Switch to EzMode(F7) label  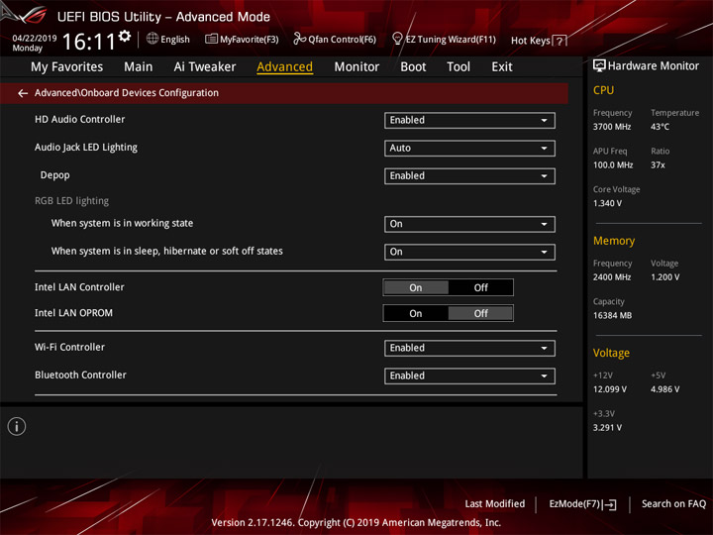tap(574, 503)
